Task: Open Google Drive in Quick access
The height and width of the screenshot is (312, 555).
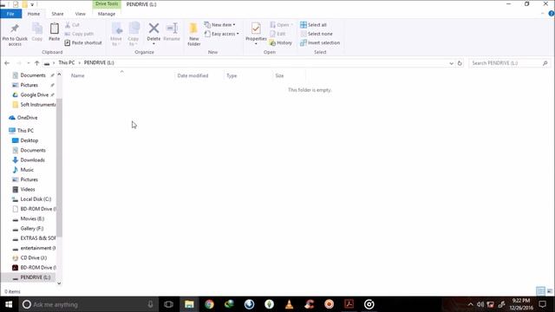Action: 34,94
